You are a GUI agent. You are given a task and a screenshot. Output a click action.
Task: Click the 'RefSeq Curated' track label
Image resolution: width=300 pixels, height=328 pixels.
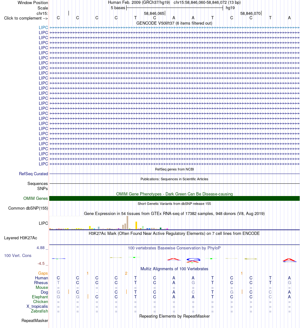pyautogui.click(x=33, y=174)
